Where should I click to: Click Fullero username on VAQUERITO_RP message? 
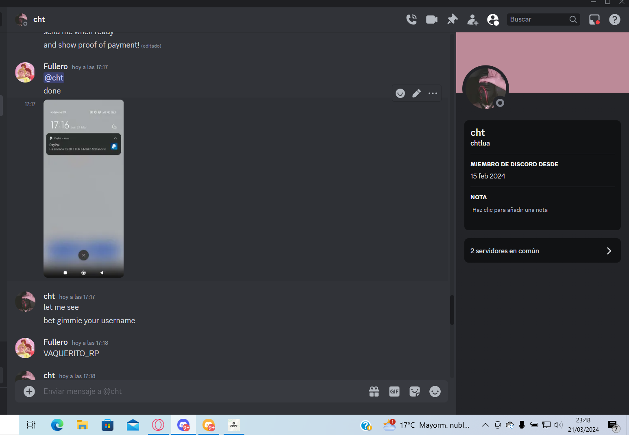56,342
